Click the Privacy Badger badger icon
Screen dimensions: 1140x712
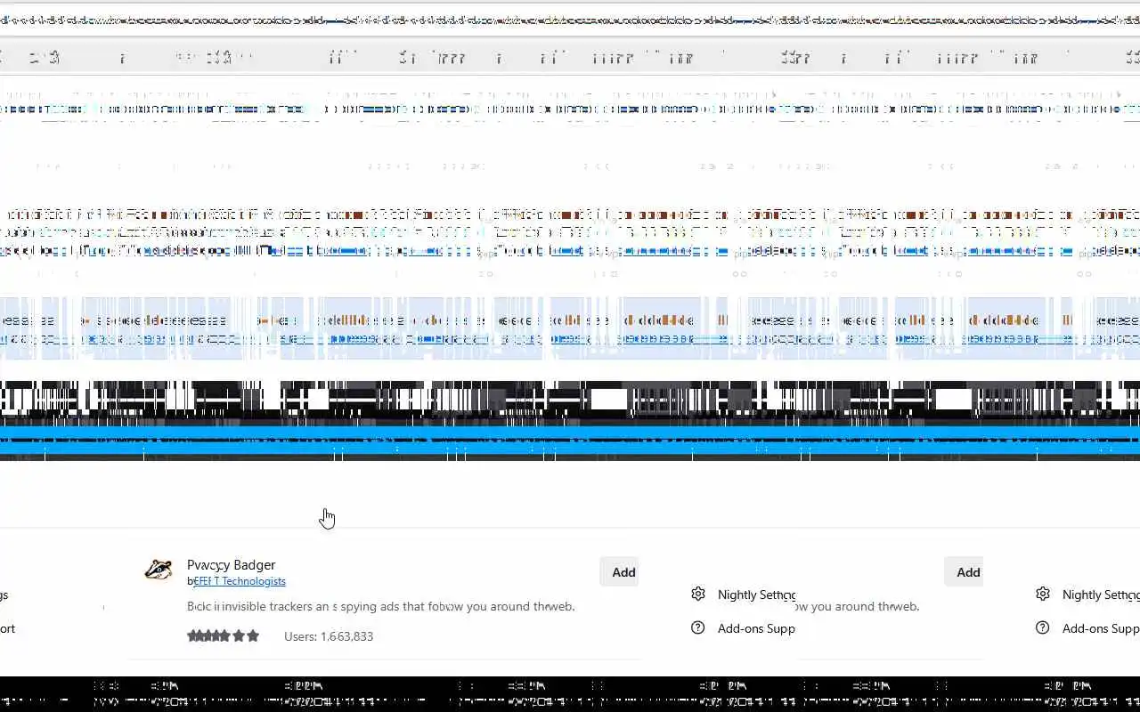[x=159, y=570]
